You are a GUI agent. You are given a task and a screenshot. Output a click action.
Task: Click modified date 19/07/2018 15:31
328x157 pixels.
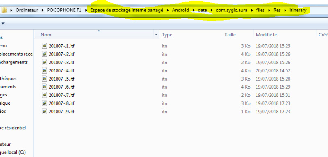tap(273, 95)
